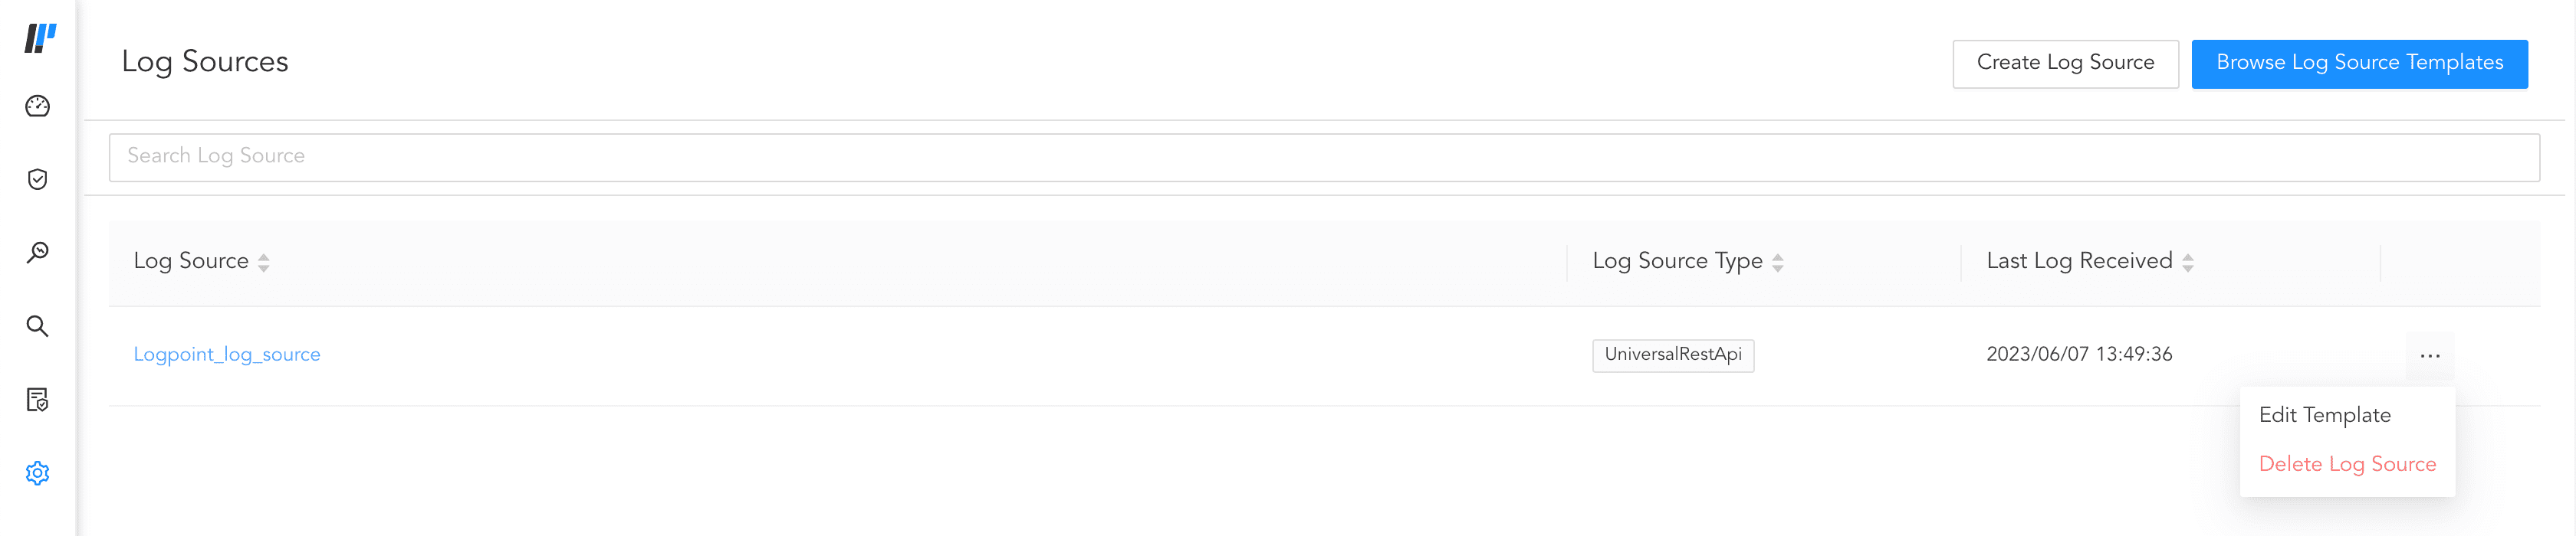Select the security shield icon in sidebar

[x=37, y=178]
